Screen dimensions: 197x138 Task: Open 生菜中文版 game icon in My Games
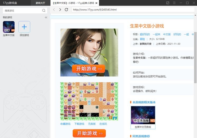click(9, 27)
